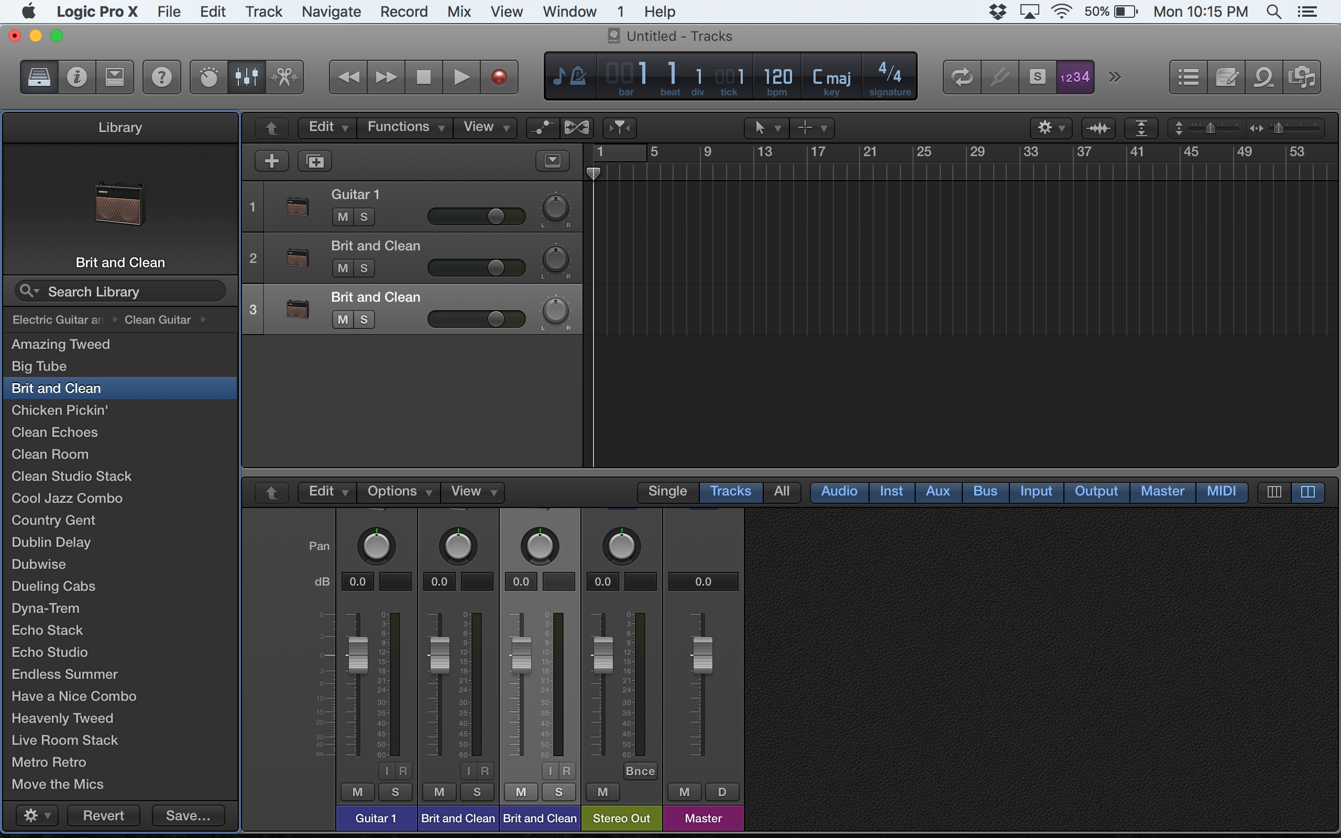The width and height of the screenshot is (1341, 838).
Task: Click the Forward transport button
Action: click(x=386, y=77)
